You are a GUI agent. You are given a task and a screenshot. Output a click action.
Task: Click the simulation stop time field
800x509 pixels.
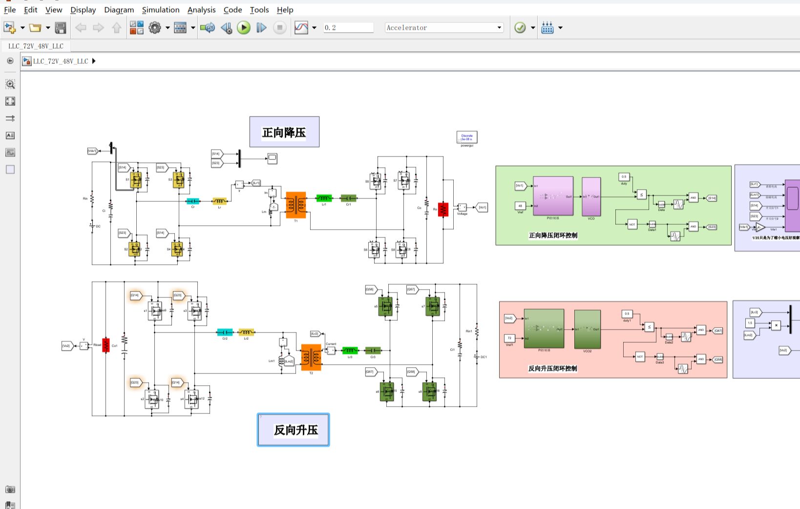348,28
